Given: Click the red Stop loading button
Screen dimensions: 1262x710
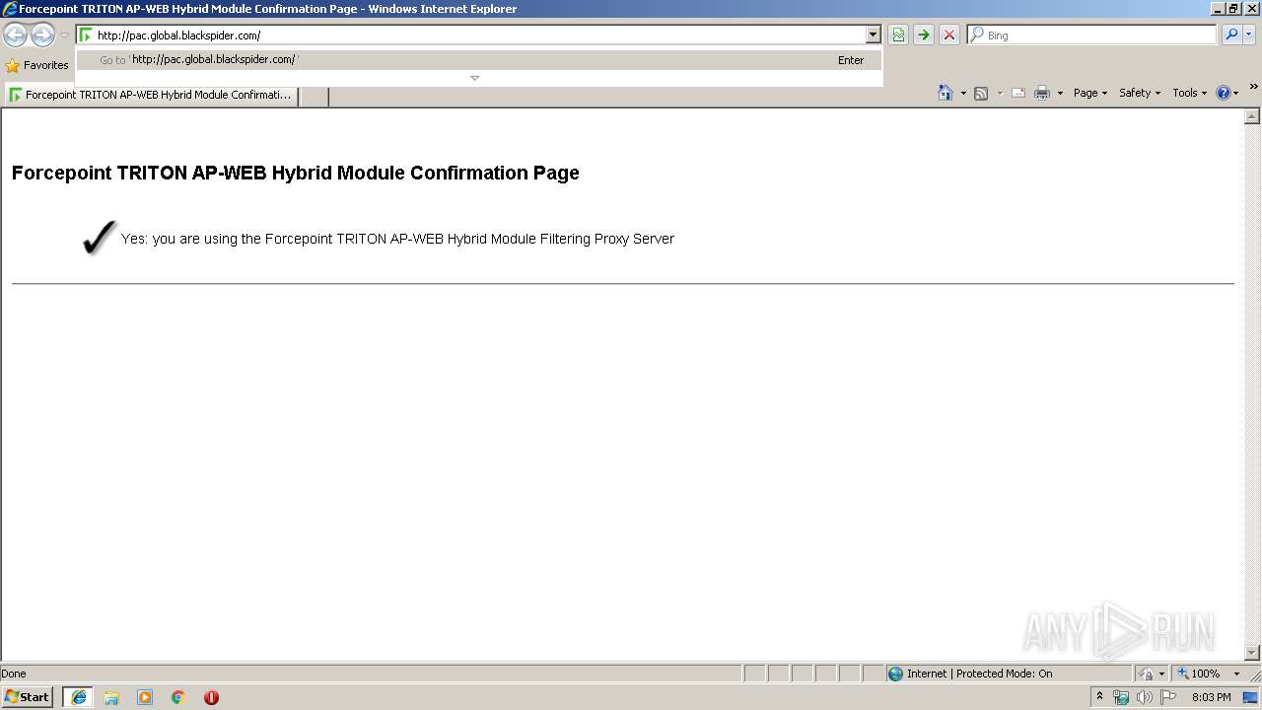Looking at the screenshot, I should click(x=949, y=35).
